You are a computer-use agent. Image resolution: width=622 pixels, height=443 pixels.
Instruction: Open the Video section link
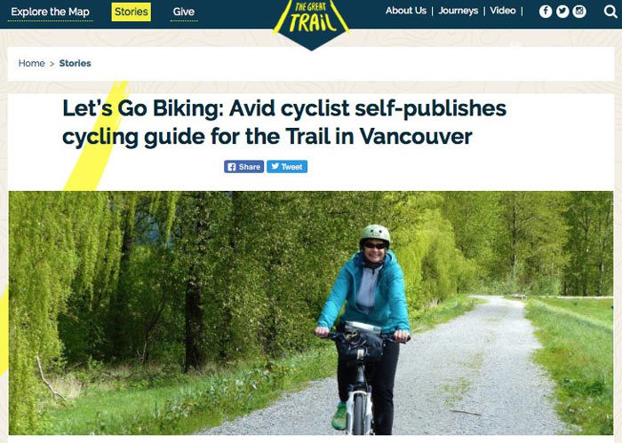[503, 11]
